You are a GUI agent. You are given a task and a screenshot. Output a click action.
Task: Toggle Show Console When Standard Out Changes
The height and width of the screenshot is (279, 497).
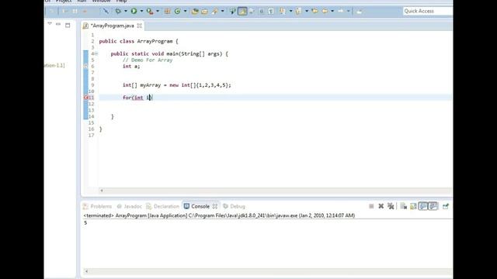click(x=423, y=206)
